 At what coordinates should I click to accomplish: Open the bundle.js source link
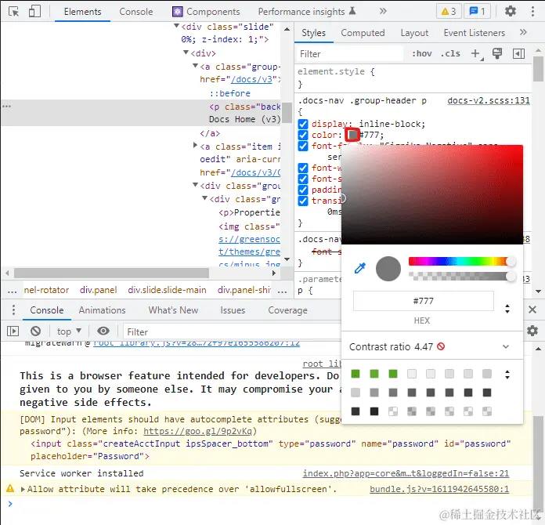(439, 489)
